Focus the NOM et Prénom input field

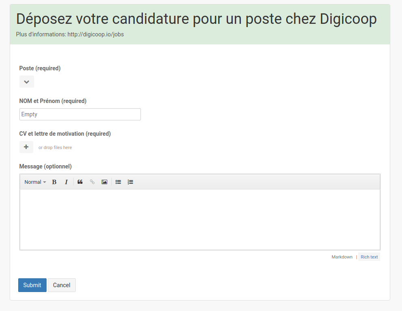[80, 114]
